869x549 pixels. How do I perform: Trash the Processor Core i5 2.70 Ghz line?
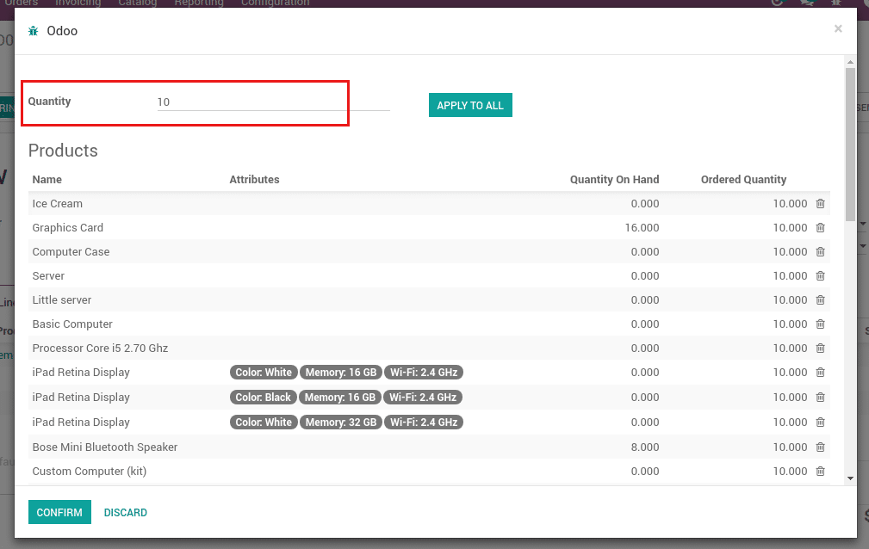(x=820, y=349)
